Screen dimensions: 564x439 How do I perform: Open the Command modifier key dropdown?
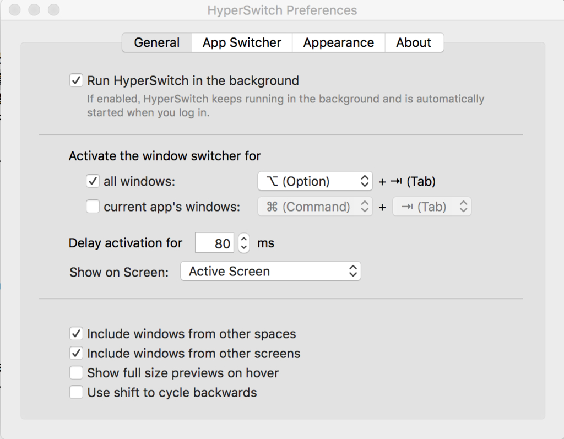[314, 207]
